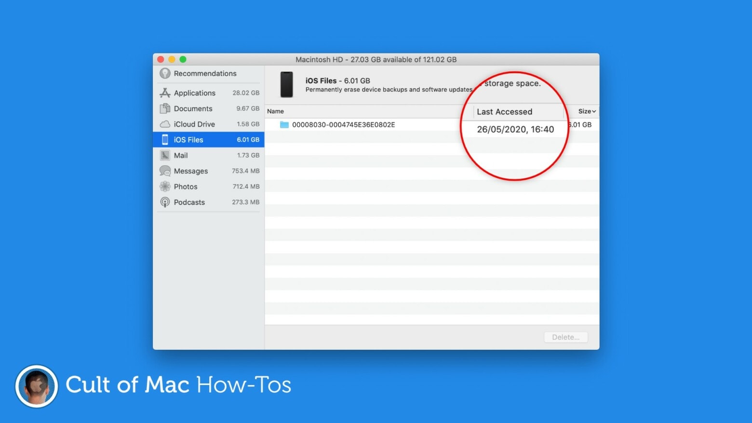Sort by the Last Accessed column header

(505, 111)
